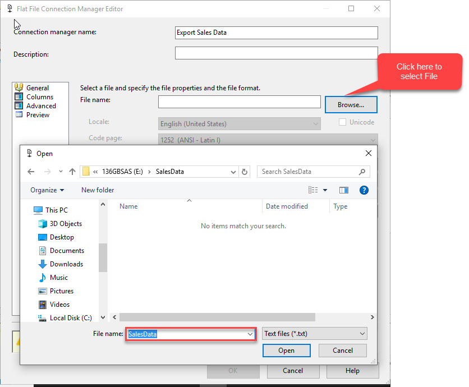This screenshot has height=387, width=469.
Task: Expand the File name combo dropdown arrow
Action: [250, 334]
